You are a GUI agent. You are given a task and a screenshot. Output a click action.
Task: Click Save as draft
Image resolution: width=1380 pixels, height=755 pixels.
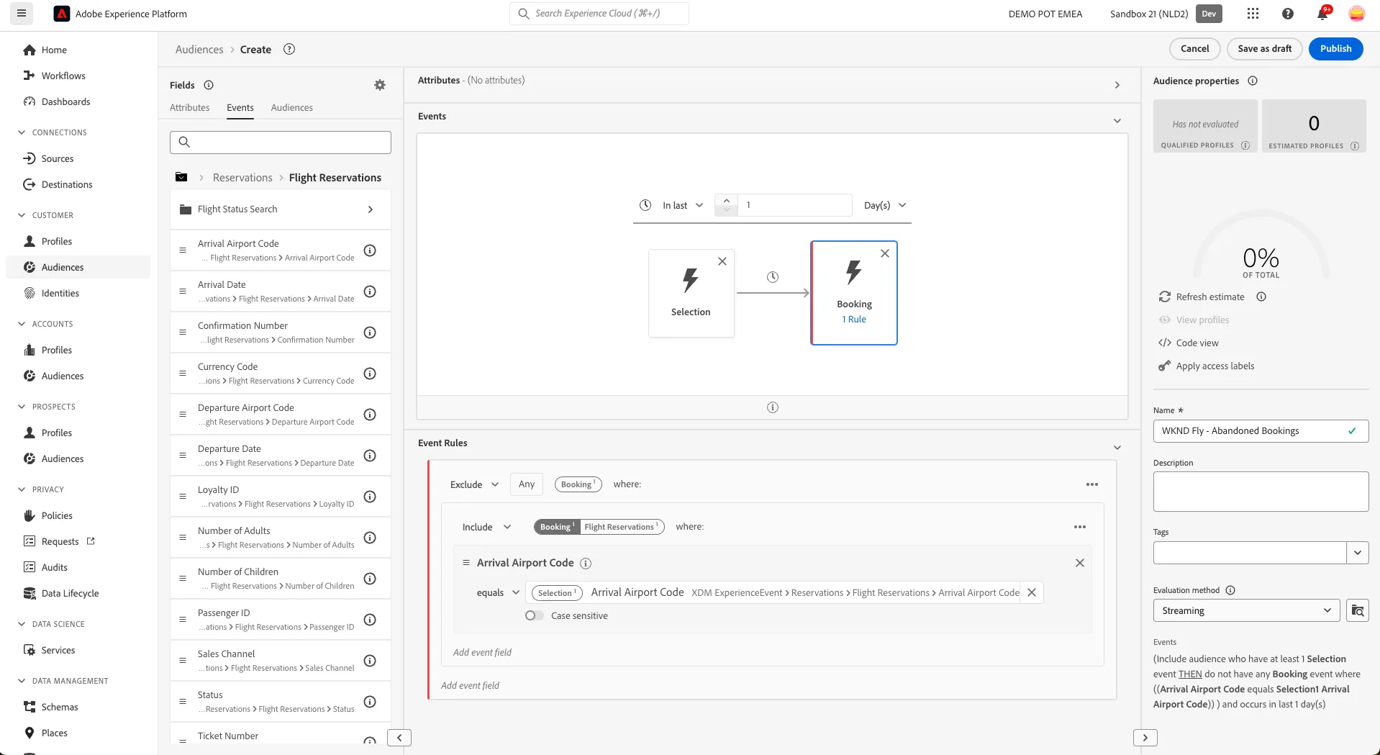1264,48
